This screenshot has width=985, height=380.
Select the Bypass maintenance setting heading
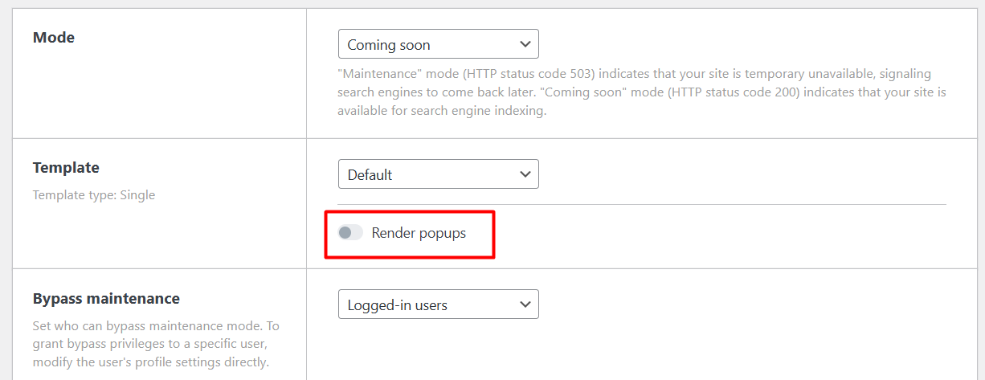106,299
